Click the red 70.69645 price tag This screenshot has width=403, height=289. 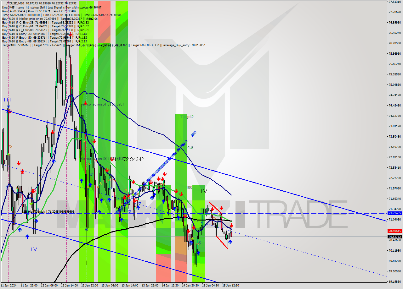[x=394, y=231]
